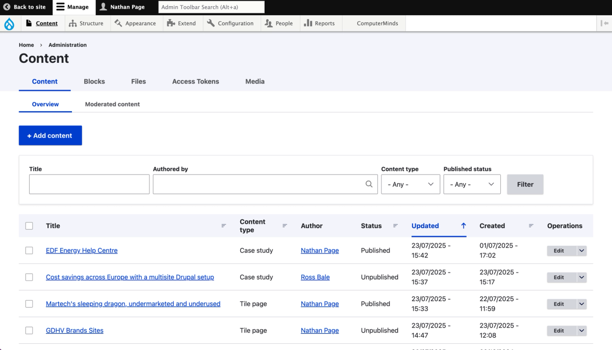This screenshot has width=612, height=350.
Task: Open Appearance in the admin toolbar
Action: [135, 23]
